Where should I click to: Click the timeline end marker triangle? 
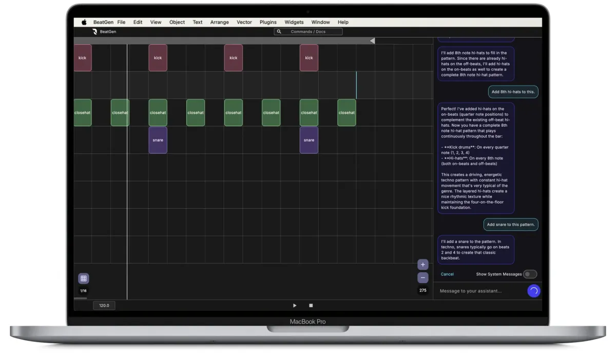[372, 41]
